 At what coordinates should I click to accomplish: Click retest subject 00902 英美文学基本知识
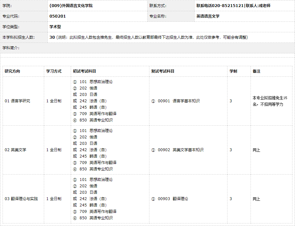click(x=180, y=150)
